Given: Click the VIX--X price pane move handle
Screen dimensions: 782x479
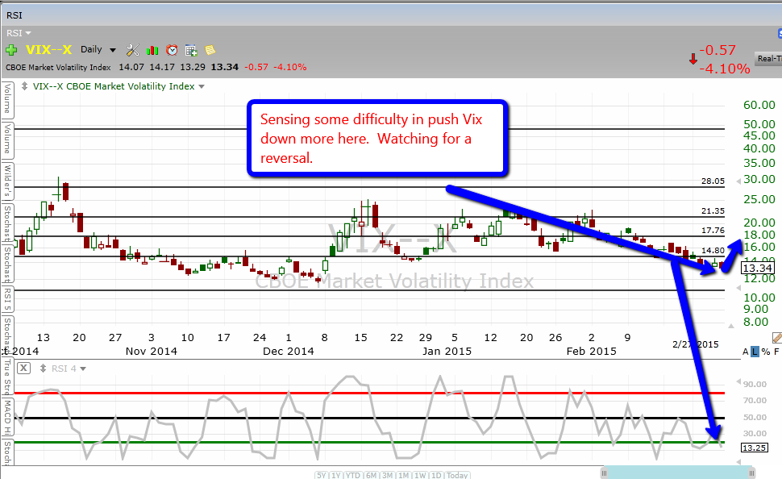Looking at the screenshot, I should 24,86.
